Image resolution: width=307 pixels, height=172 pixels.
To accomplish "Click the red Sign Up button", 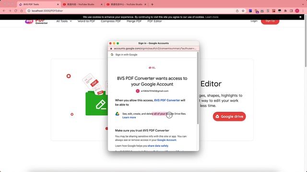I will [x=270, y=21].
